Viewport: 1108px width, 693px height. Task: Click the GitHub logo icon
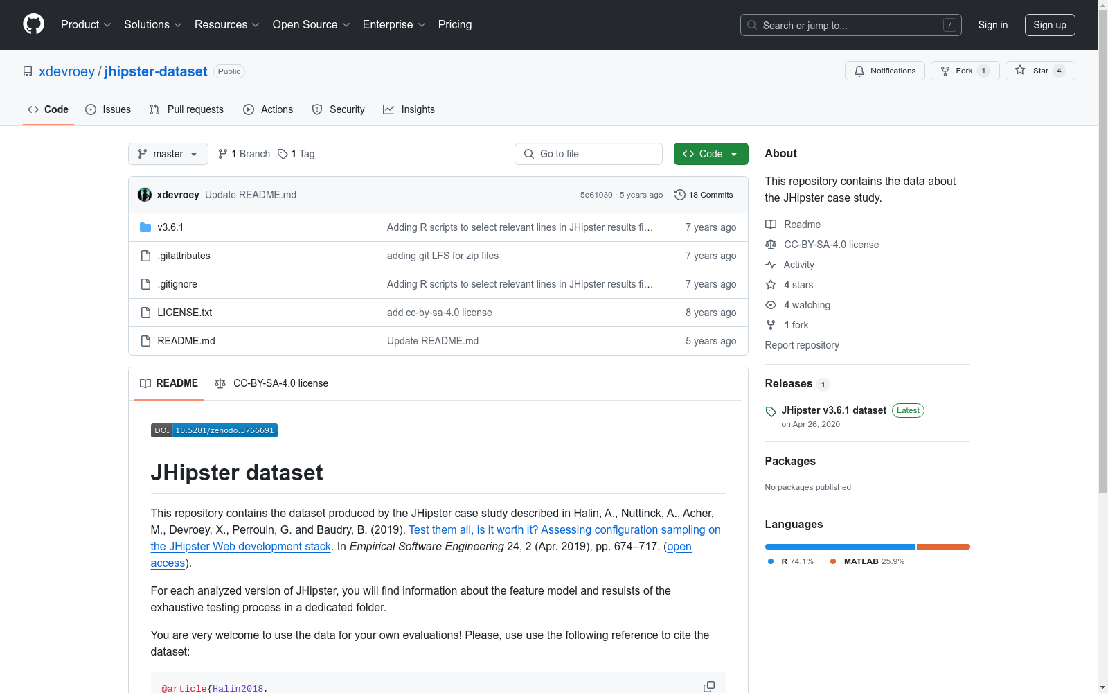pyautogui.click(x=33, y=24)
